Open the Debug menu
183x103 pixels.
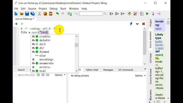point(53,9)
